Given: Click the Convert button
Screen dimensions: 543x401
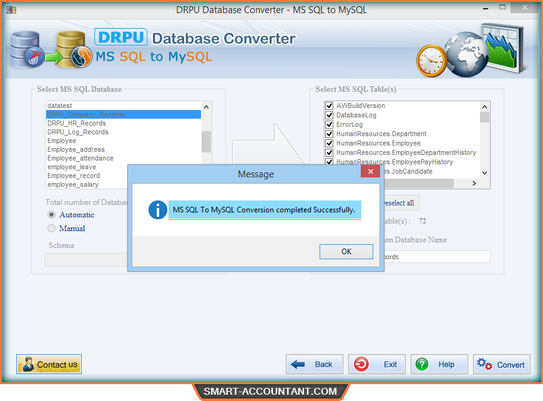Looking at the screenshot, I should [501, 364].
